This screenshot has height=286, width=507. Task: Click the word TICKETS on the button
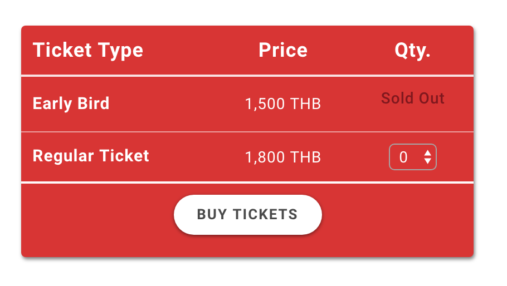tap(265, 215)
